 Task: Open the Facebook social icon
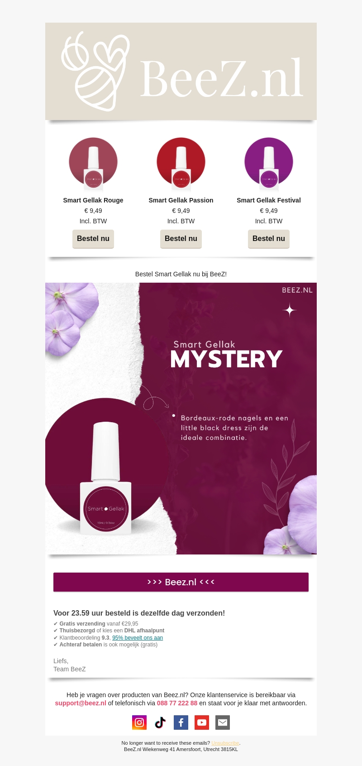pyautogui.click(x=181, y=723)
